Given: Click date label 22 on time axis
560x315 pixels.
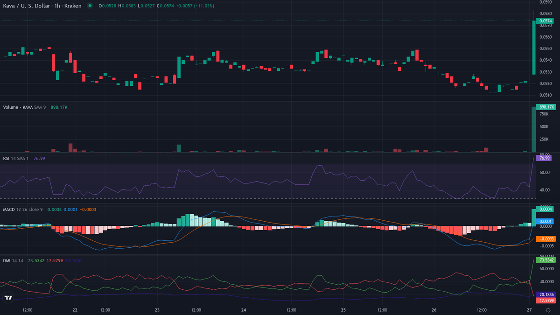Looking at the screenshot, I should pos(75,310).
